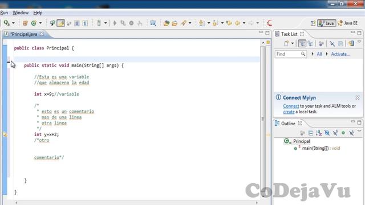This screenshot has width=365, height=205.
Task: Open the Run launch history dropdown arrow
Action: pyautogui.click(x=13, y=23)
